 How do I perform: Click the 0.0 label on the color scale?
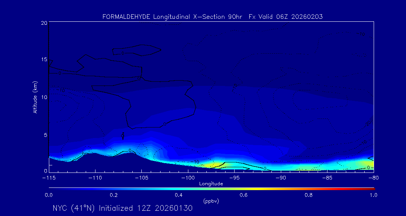[x=48, y=195]
